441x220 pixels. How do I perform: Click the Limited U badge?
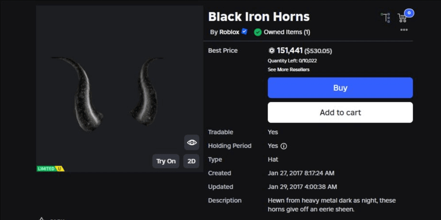50,168
